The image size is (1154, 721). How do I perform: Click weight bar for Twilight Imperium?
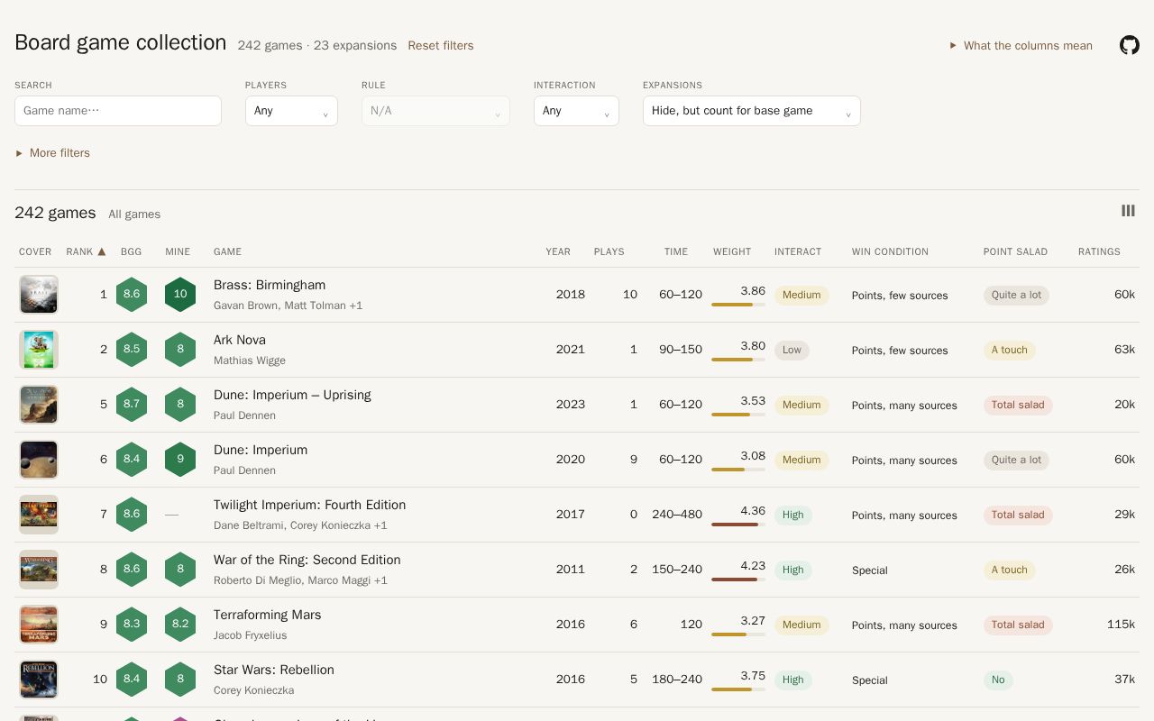click(x=738, y=525)
